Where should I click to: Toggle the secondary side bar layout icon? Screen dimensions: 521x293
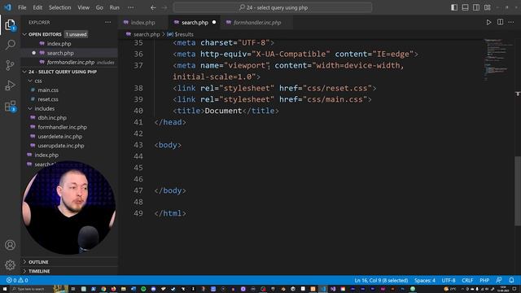[x=476, y=7]
